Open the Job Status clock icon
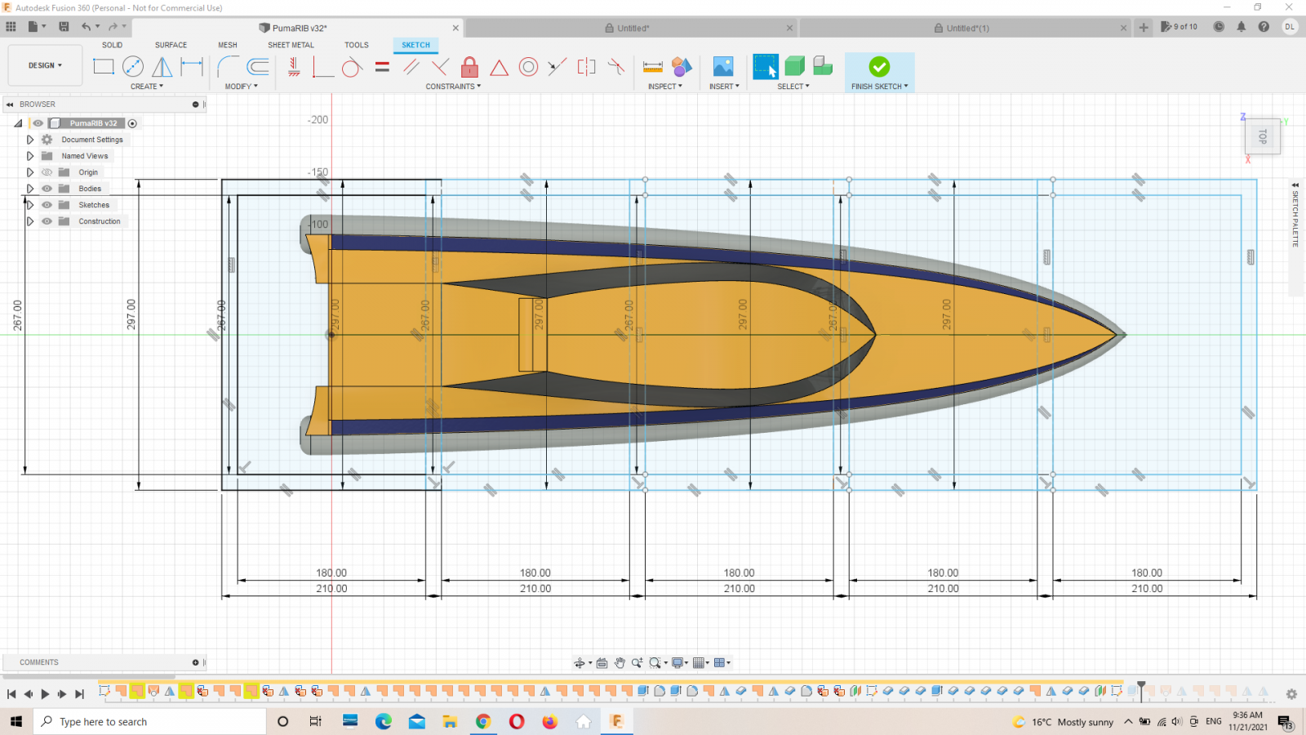The width and height of the screenshot is (1306, 735). [x=1219, y=27]
